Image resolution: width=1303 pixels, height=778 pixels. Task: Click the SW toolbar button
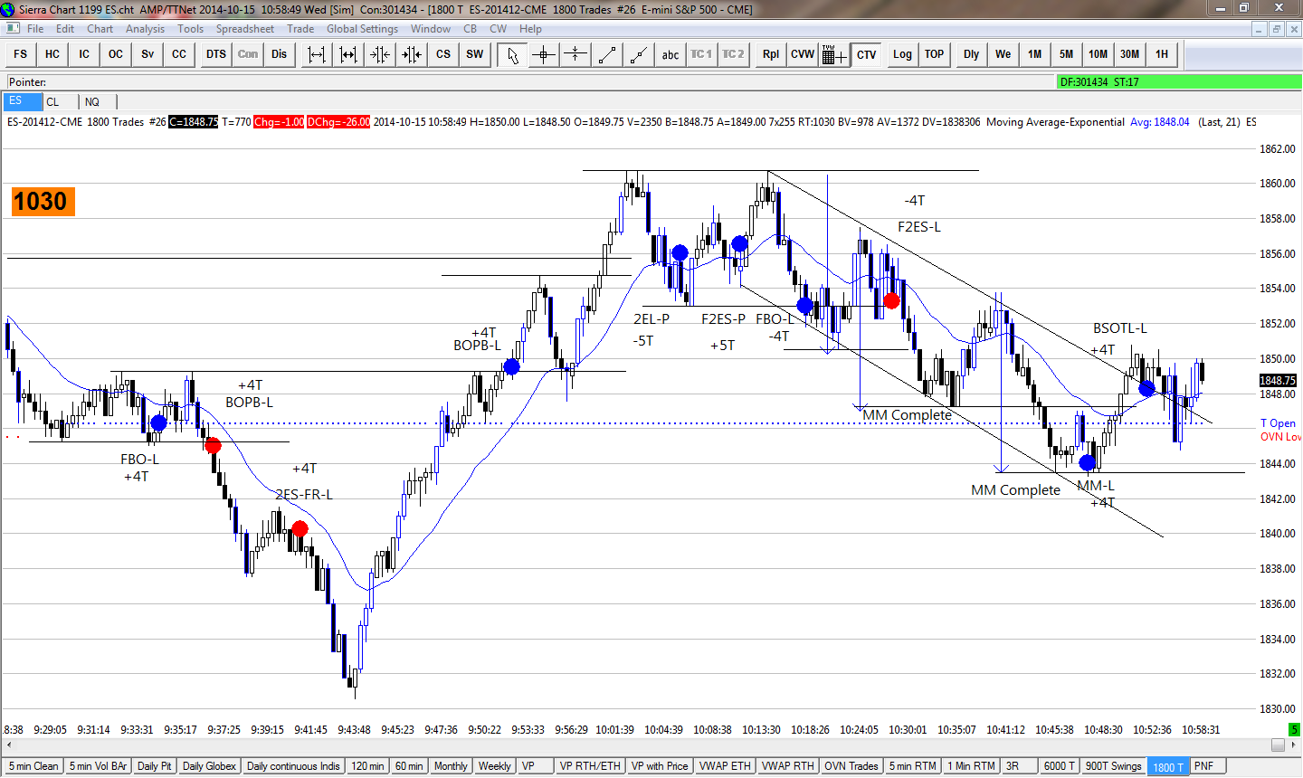coord(475,54)
